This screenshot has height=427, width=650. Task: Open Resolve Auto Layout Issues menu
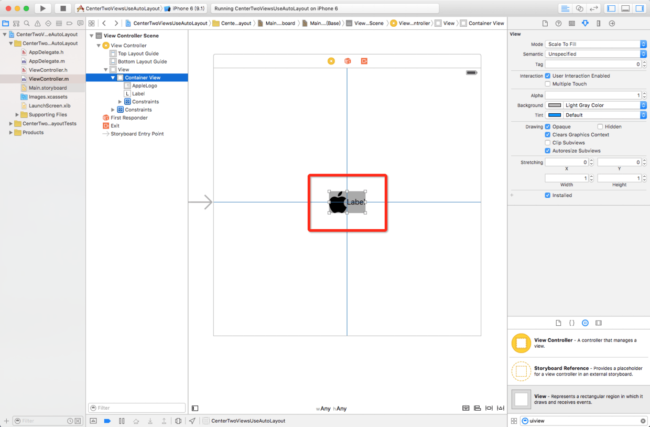pos(501,408)
